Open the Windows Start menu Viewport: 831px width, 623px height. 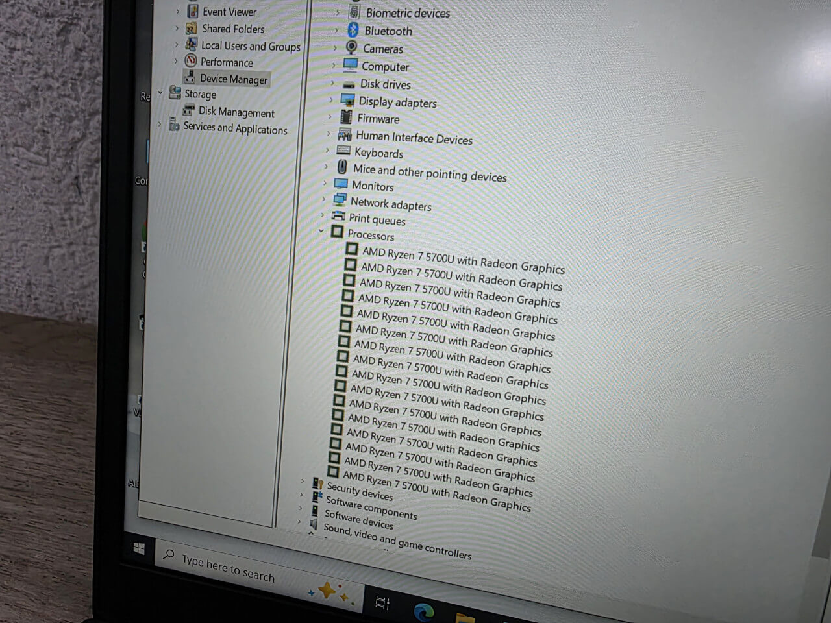[139, 548]
